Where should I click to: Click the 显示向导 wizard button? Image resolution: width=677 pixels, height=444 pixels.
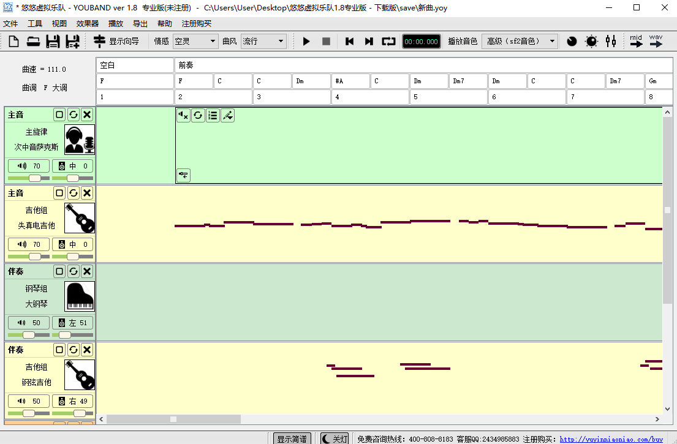pos(116,42)
